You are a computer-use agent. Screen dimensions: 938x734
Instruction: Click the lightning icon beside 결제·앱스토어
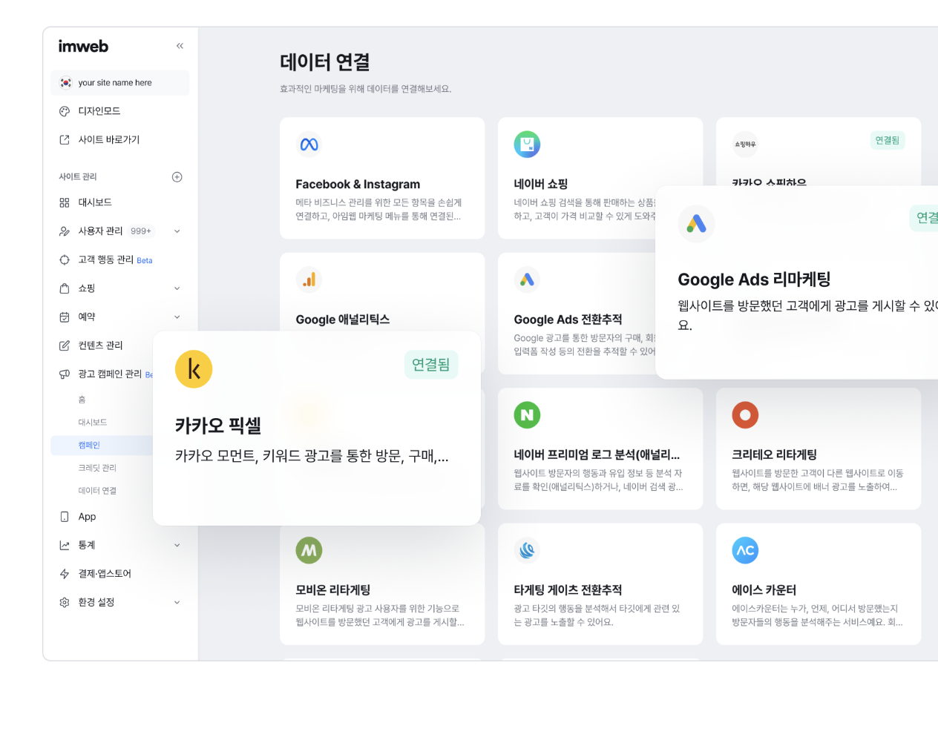(65, 574)
